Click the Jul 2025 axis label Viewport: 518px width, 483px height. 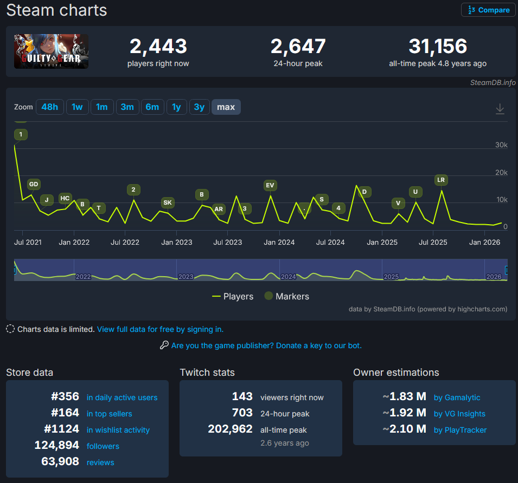click(x=433, y=243)
